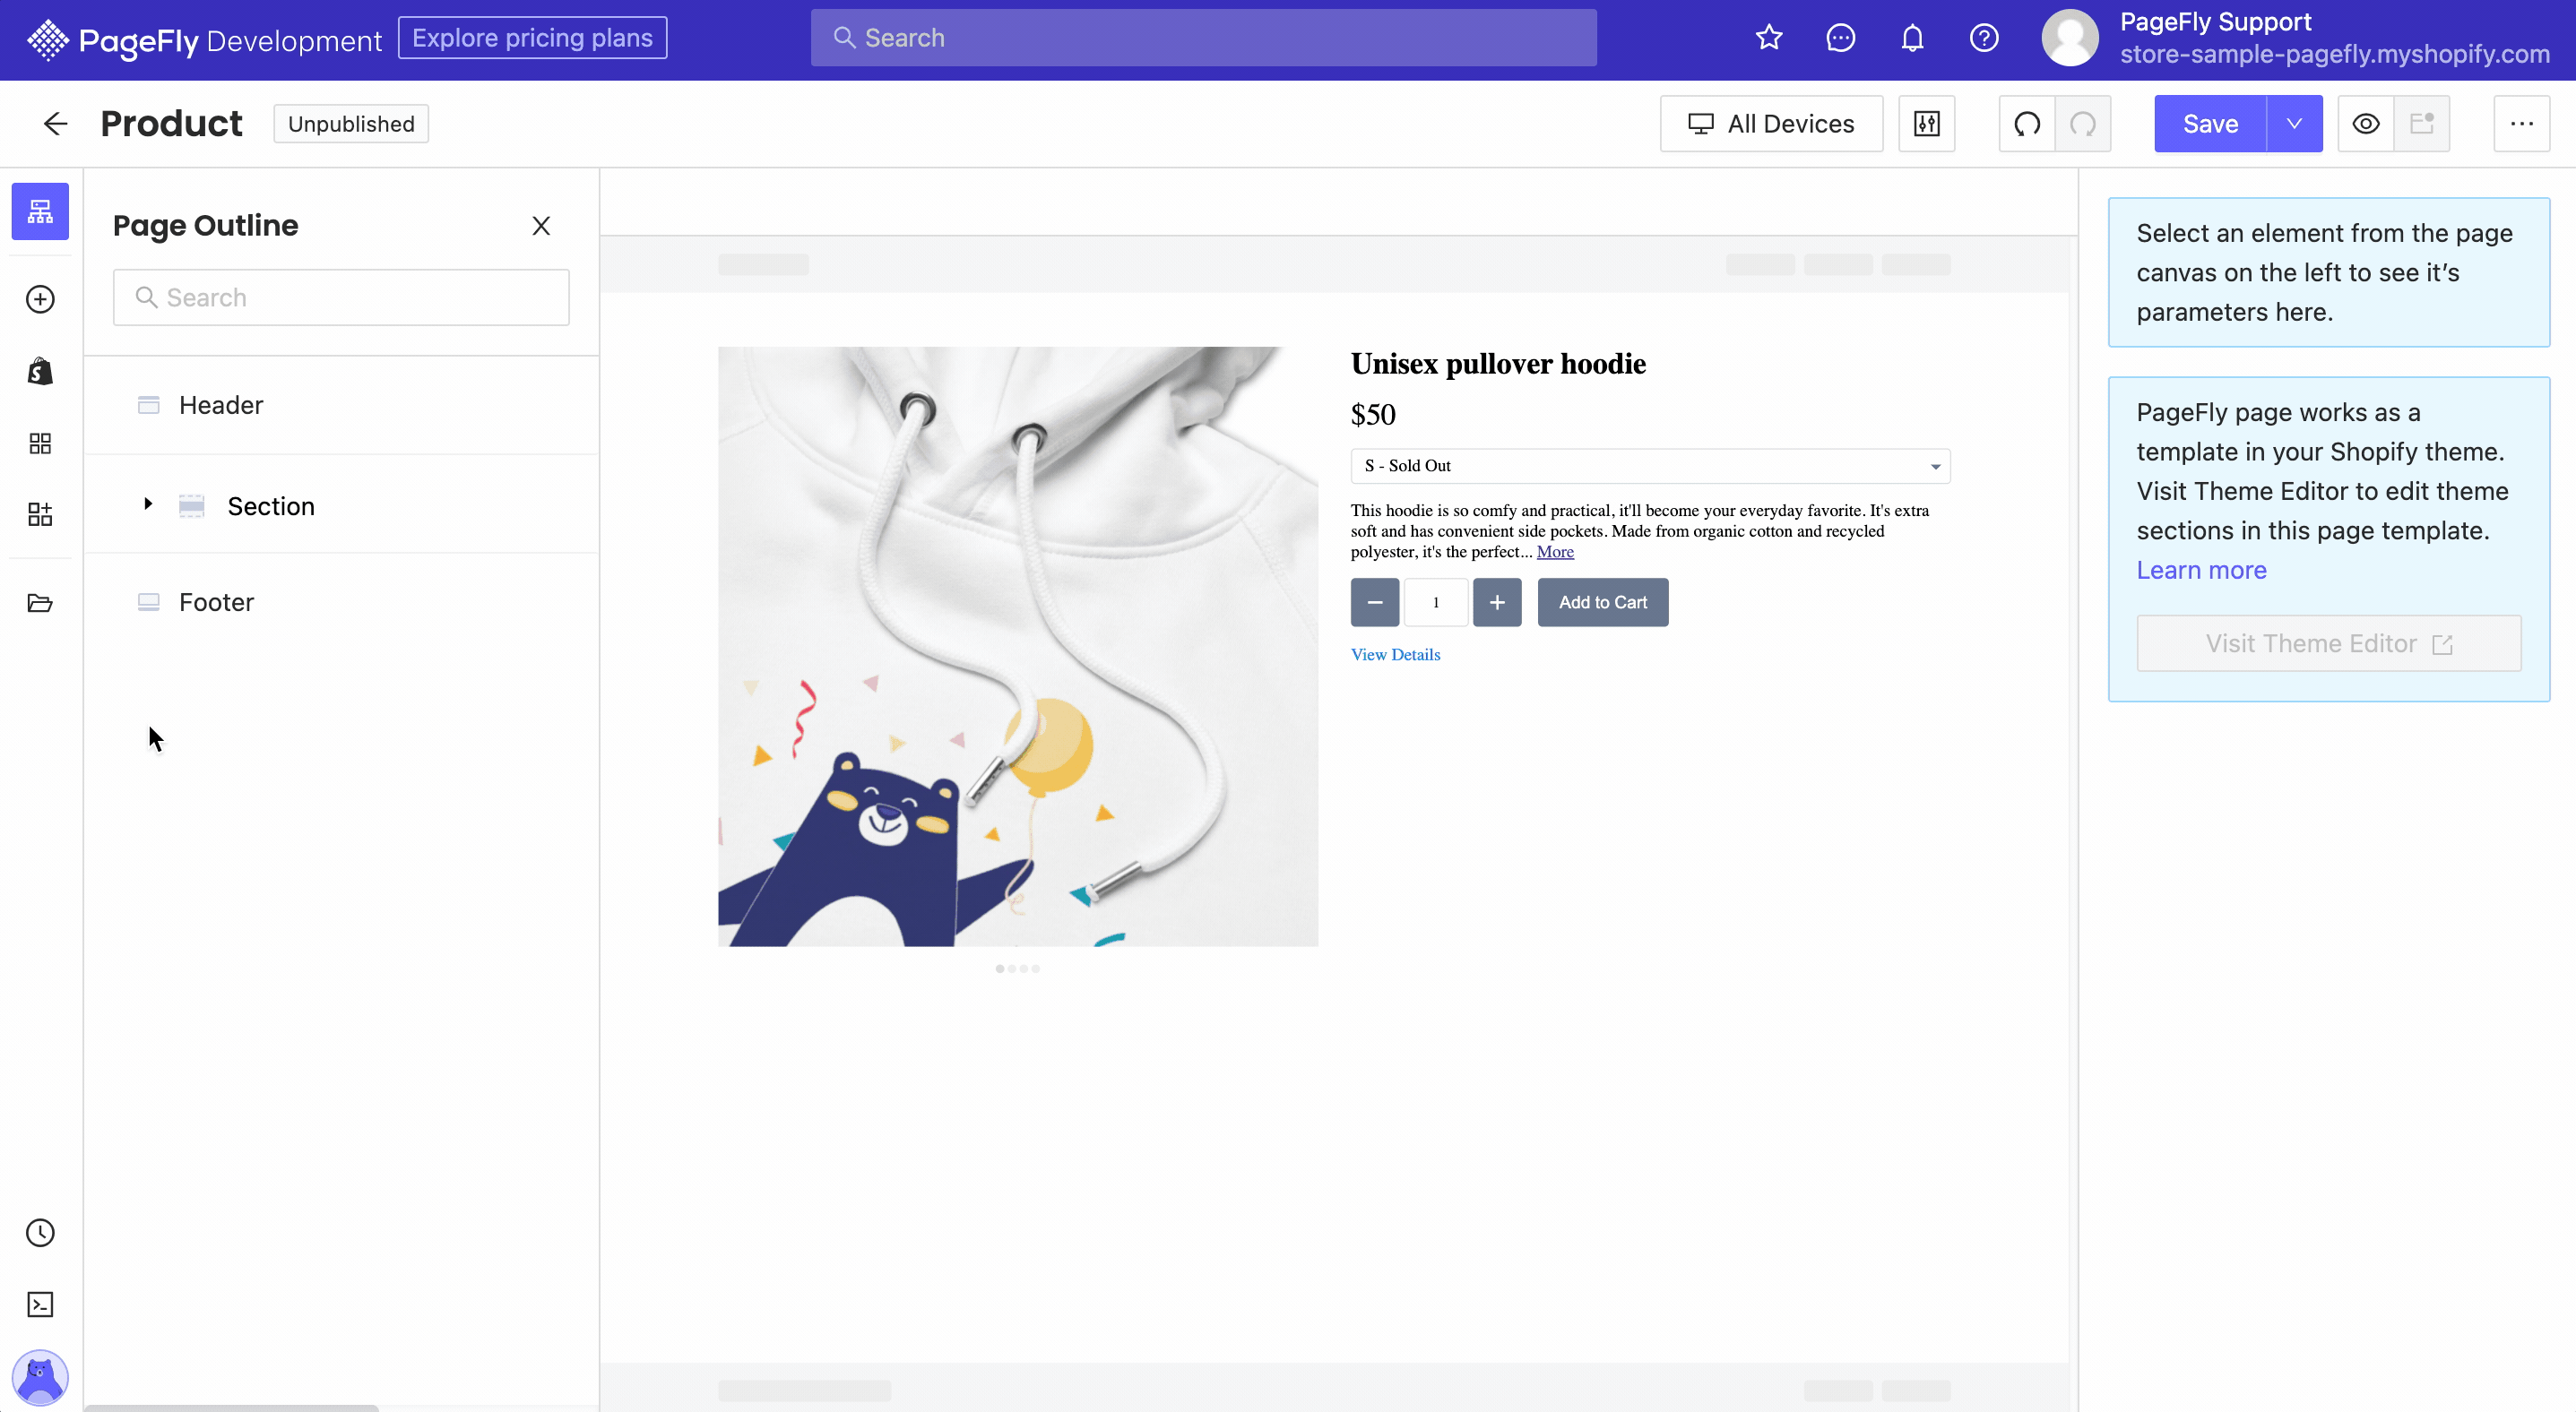Click the $50 price text
This screenshot has width=2576, height=1412.
1373,415
